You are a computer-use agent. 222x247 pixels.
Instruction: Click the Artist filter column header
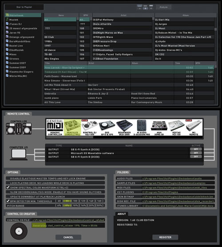pos(123,15)
